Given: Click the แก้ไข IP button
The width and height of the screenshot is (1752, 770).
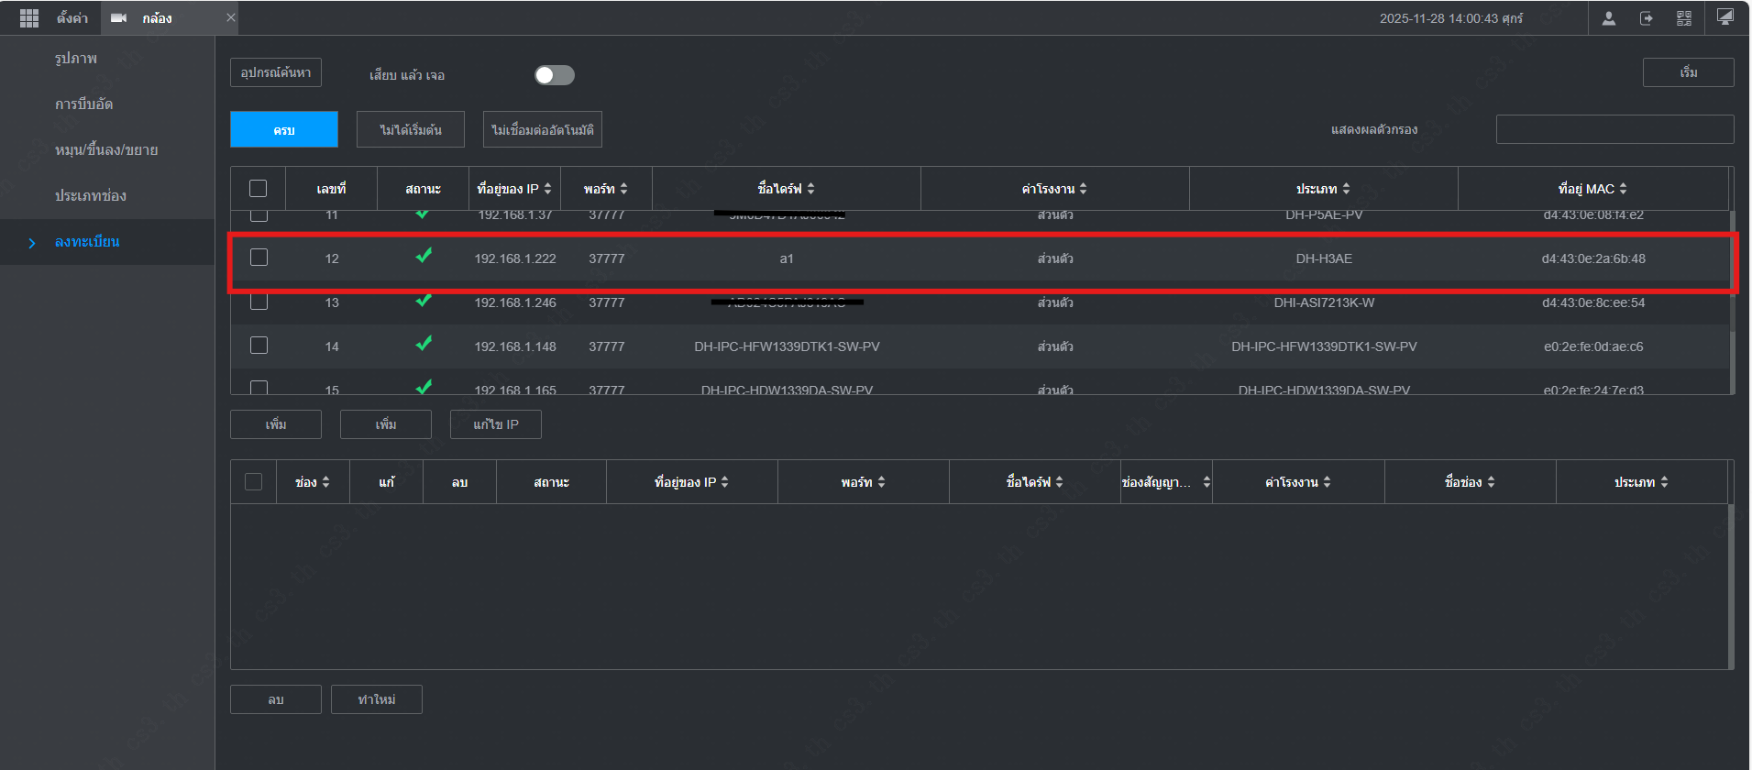Looking at the screenshot, I should [x=496, y=424].
